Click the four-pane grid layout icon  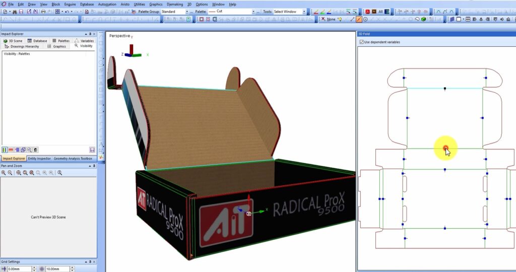pos(468,20)
